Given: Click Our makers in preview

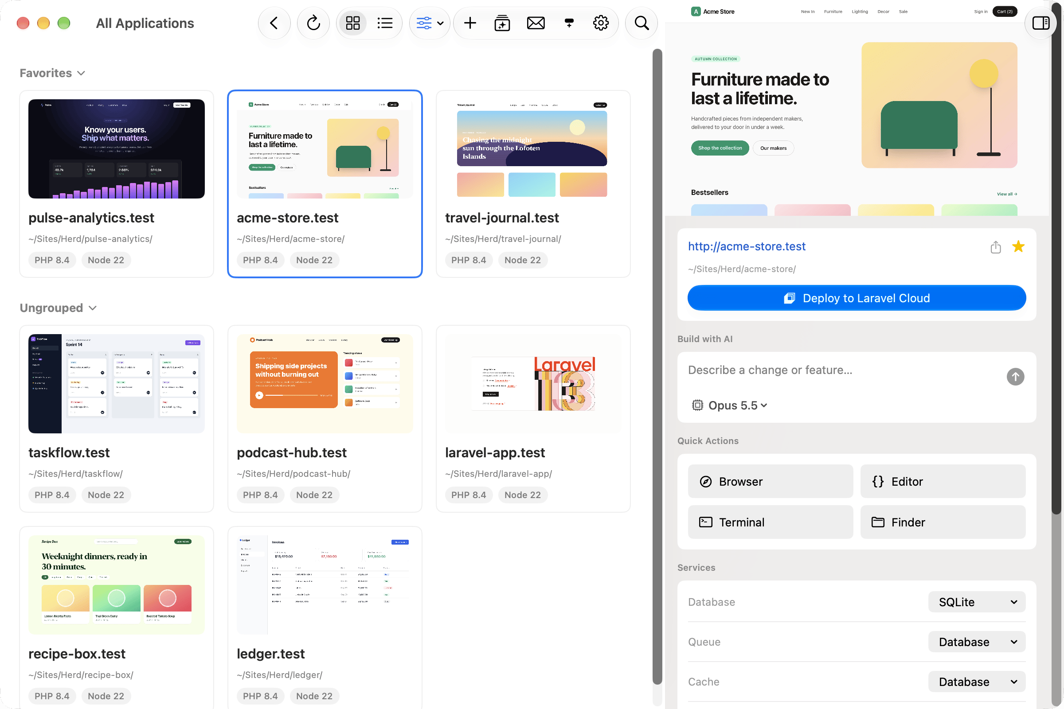Looking at the screenshot, I should 773,148.
